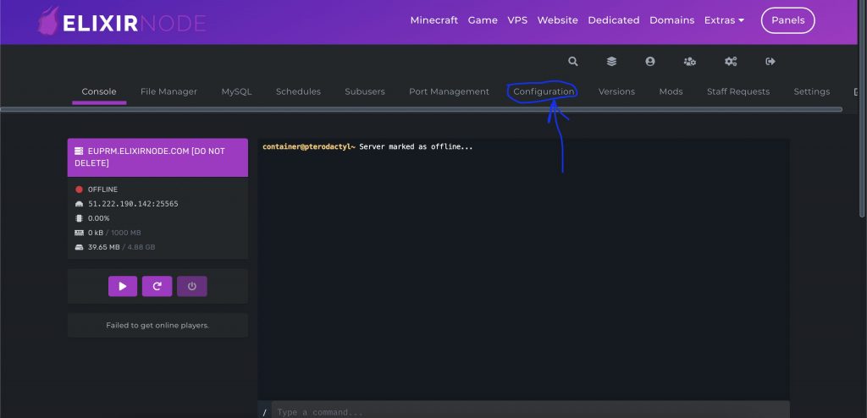
Task: Click the server stack icon beside EUPRM name
Action: 79,151
